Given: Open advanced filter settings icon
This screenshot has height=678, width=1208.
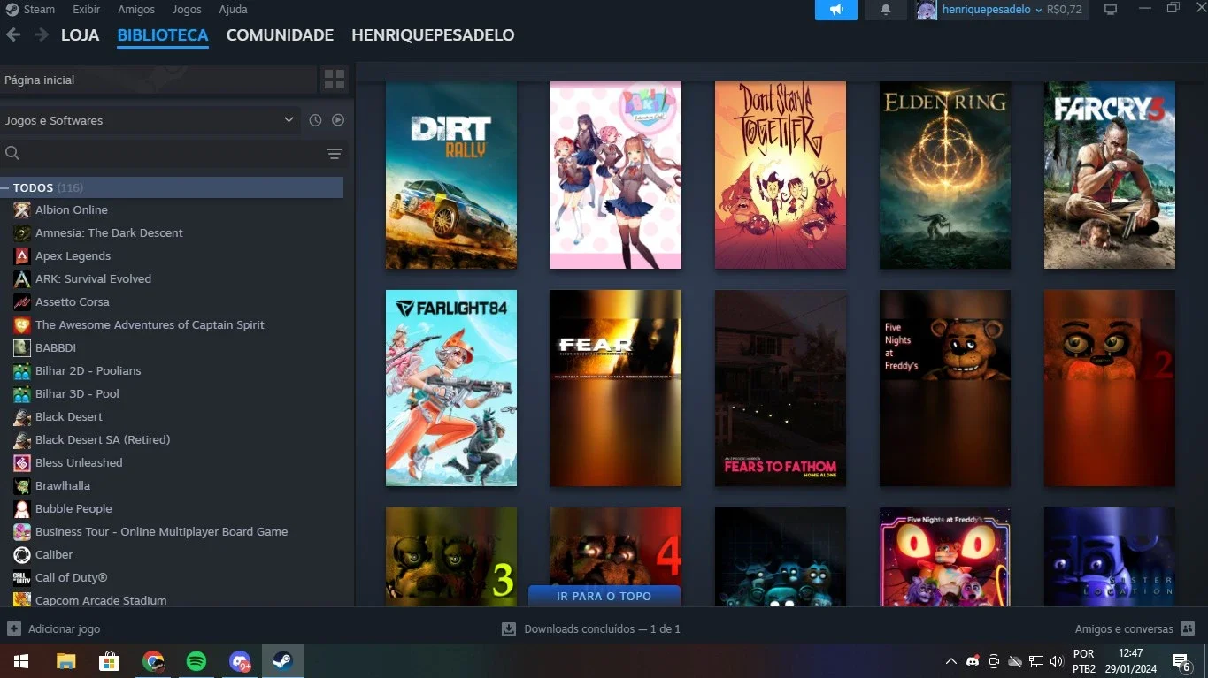Looking at the screenshot, I should click(335, 154).
